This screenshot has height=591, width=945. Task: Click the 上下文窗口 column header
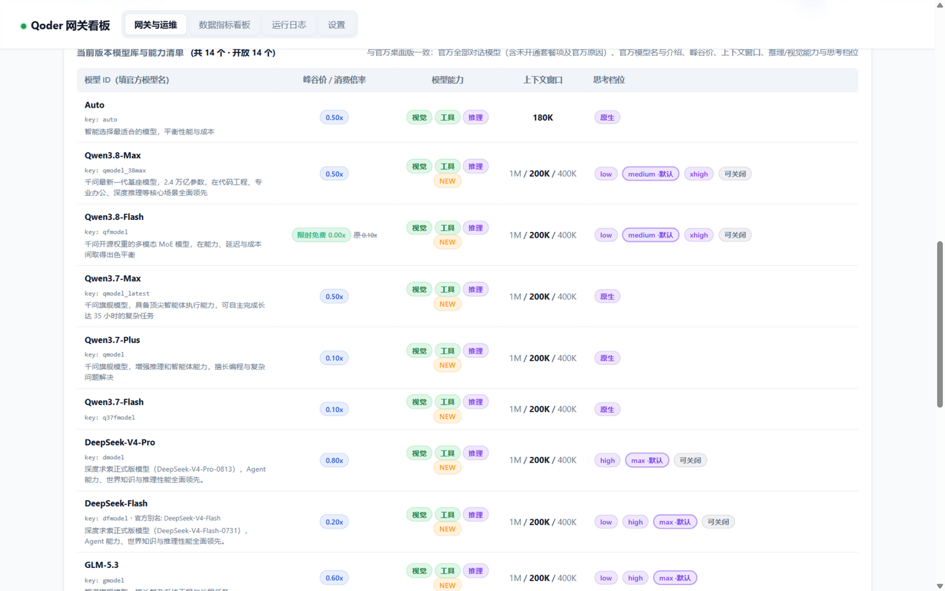click(x=543, y=80)
